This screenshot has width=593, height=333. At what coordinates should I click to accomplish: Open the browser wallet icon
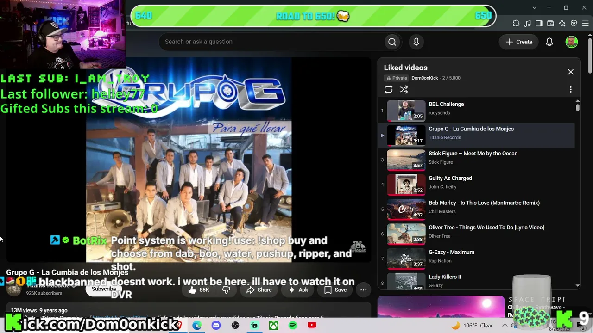pyautogui.click(x=550, y=23)
